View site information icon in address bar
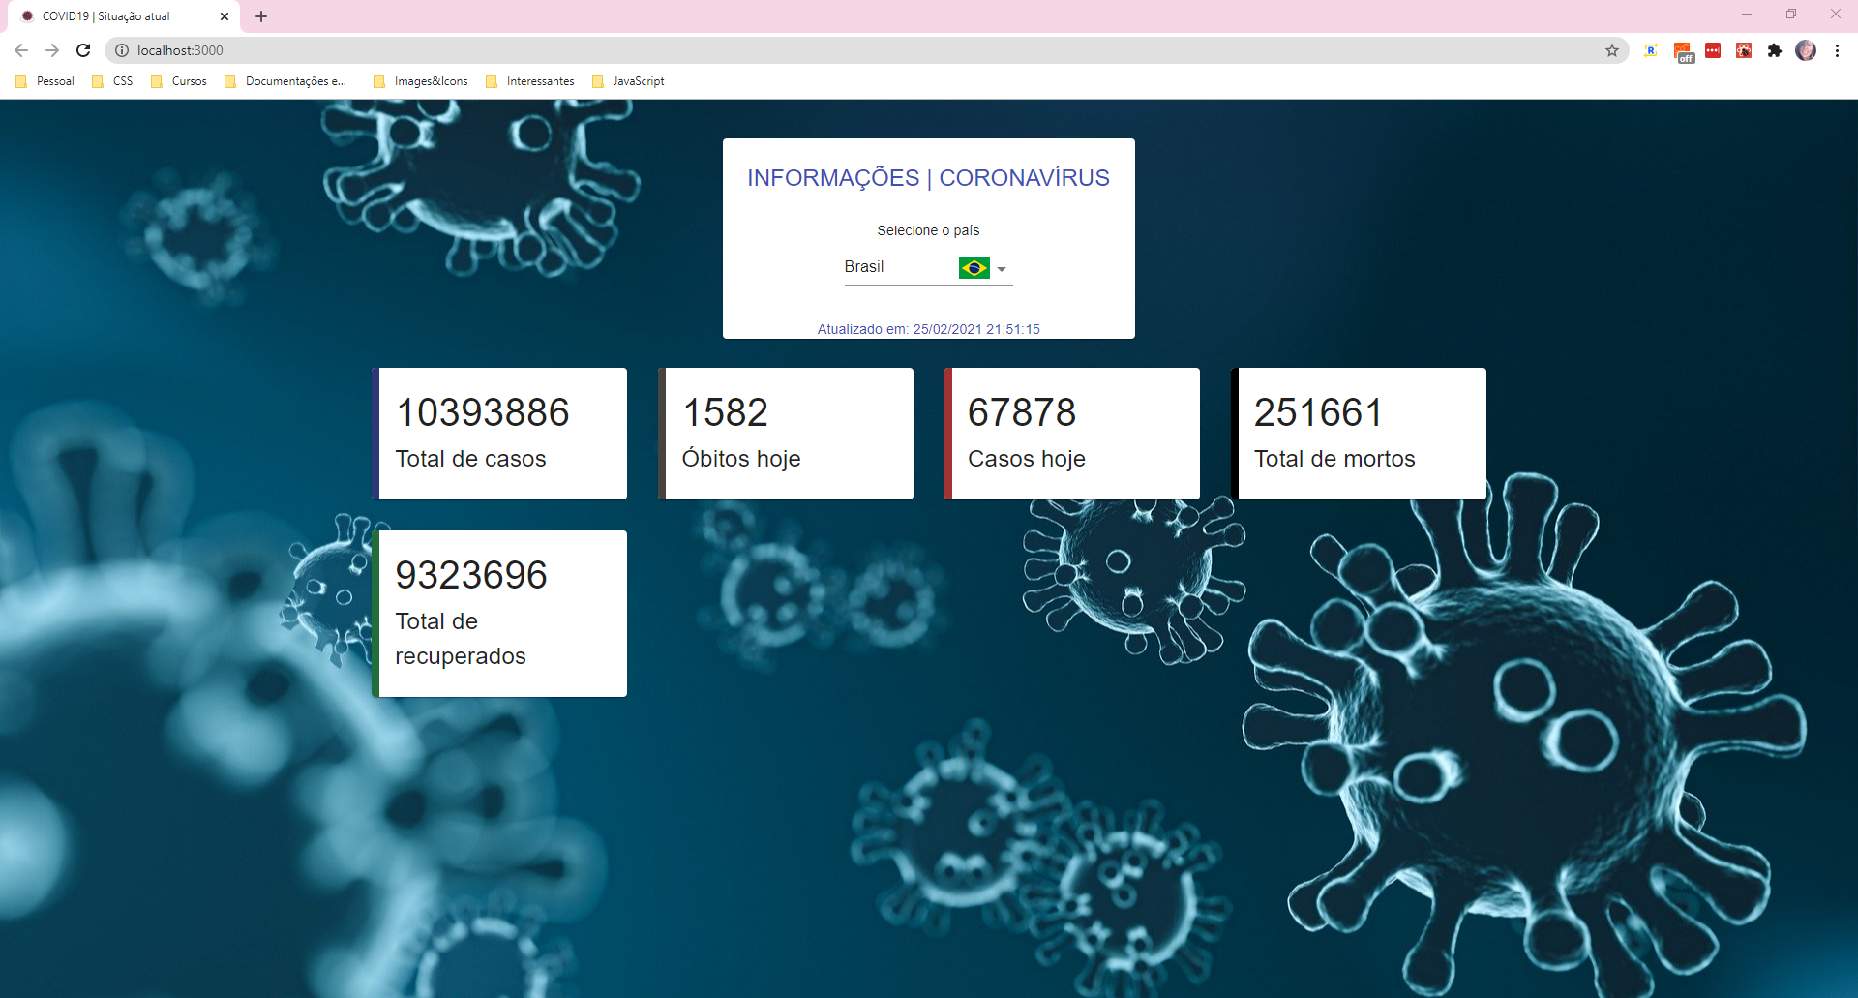The image size is (1858, 998). tap(122, 50)
